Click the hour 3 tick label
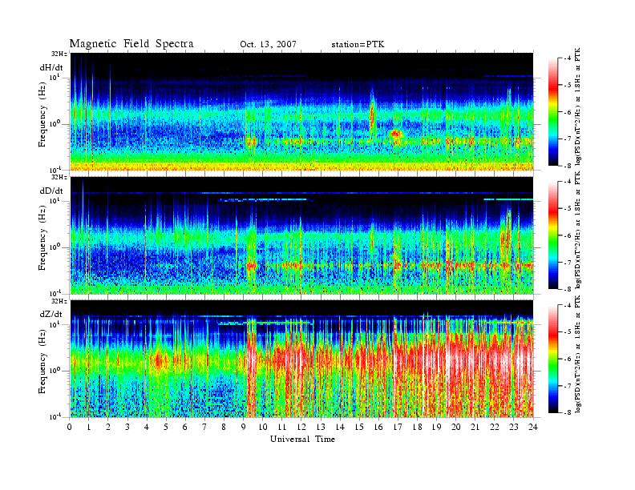The height and width of the screenshot is (490, 635). [x=127, y=427]
